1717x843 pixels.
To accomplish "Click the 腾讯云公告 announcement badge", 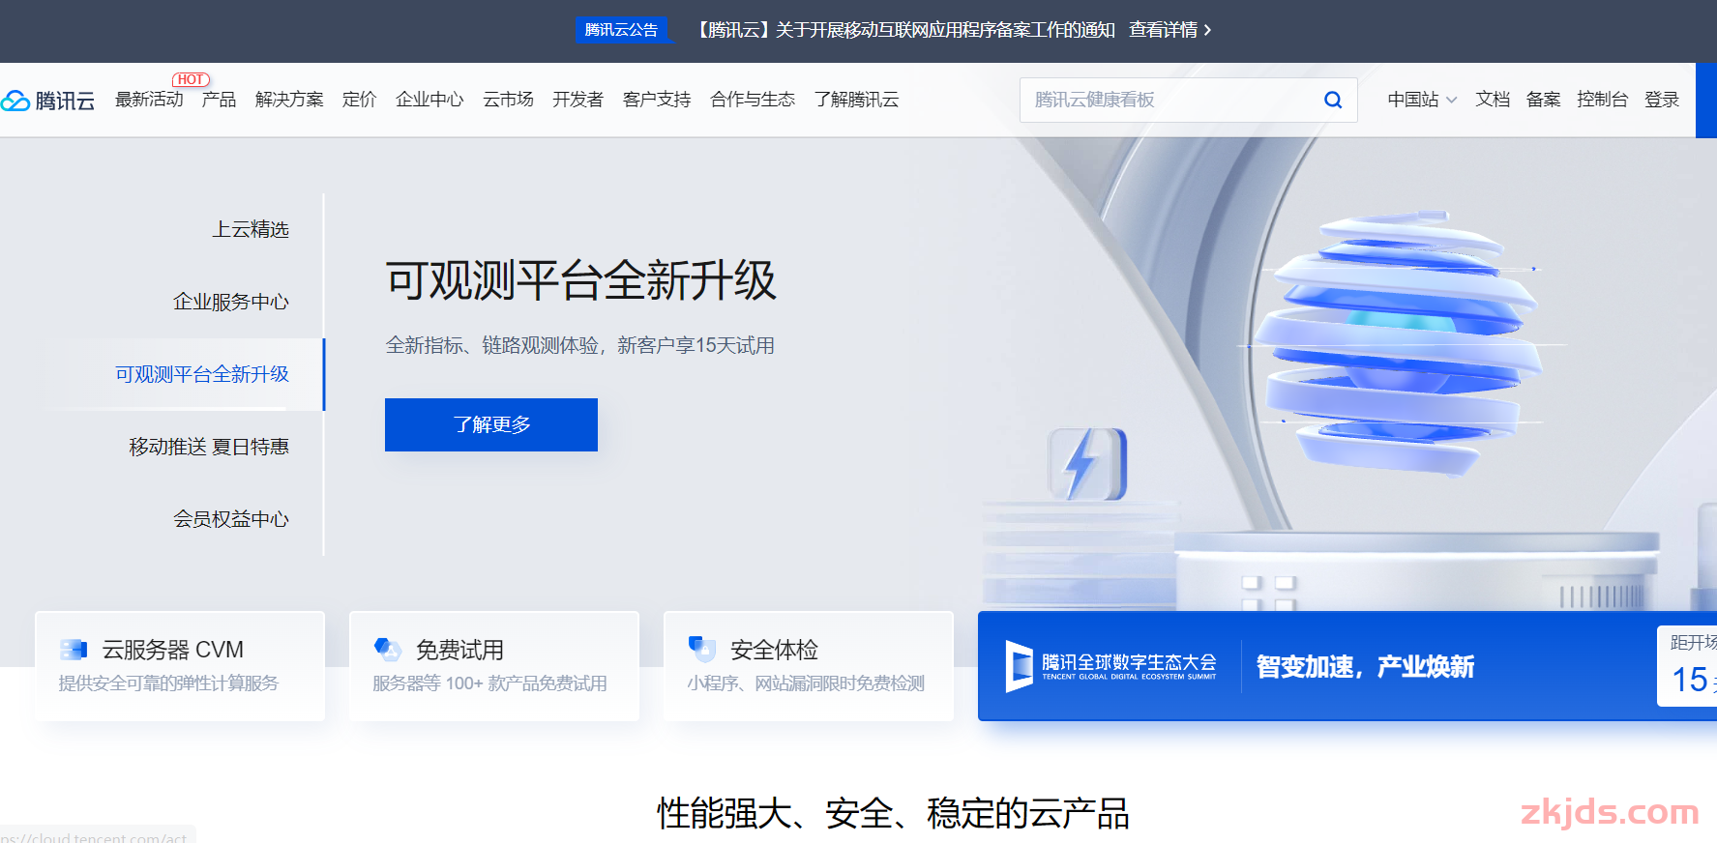I will click(621, 30).
